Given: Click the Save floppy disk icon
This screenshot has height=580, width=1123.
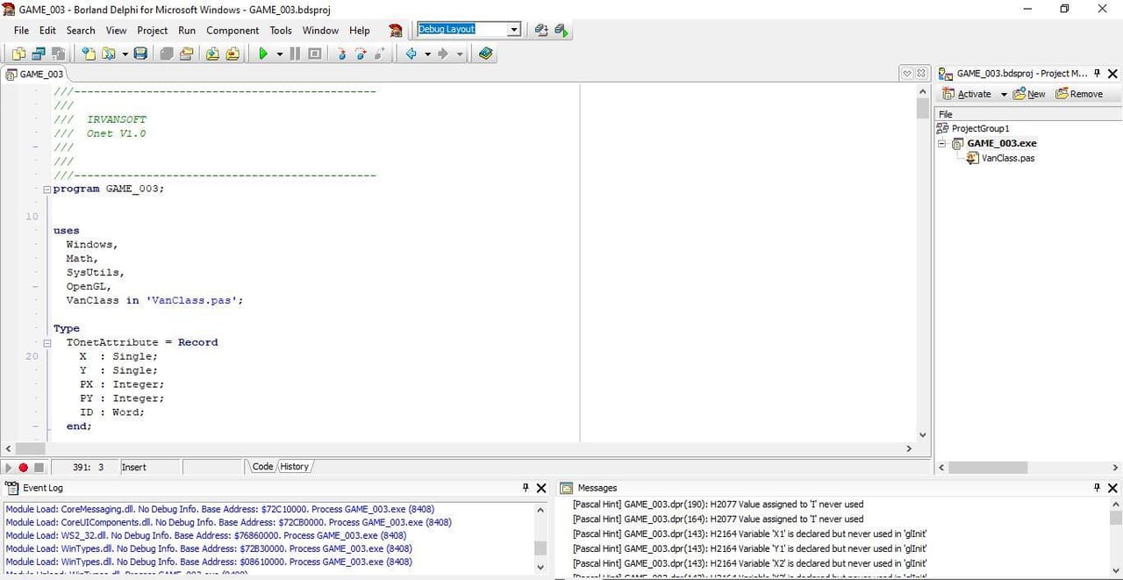Looking at the screenshot, I should click(x=140, y=54).
